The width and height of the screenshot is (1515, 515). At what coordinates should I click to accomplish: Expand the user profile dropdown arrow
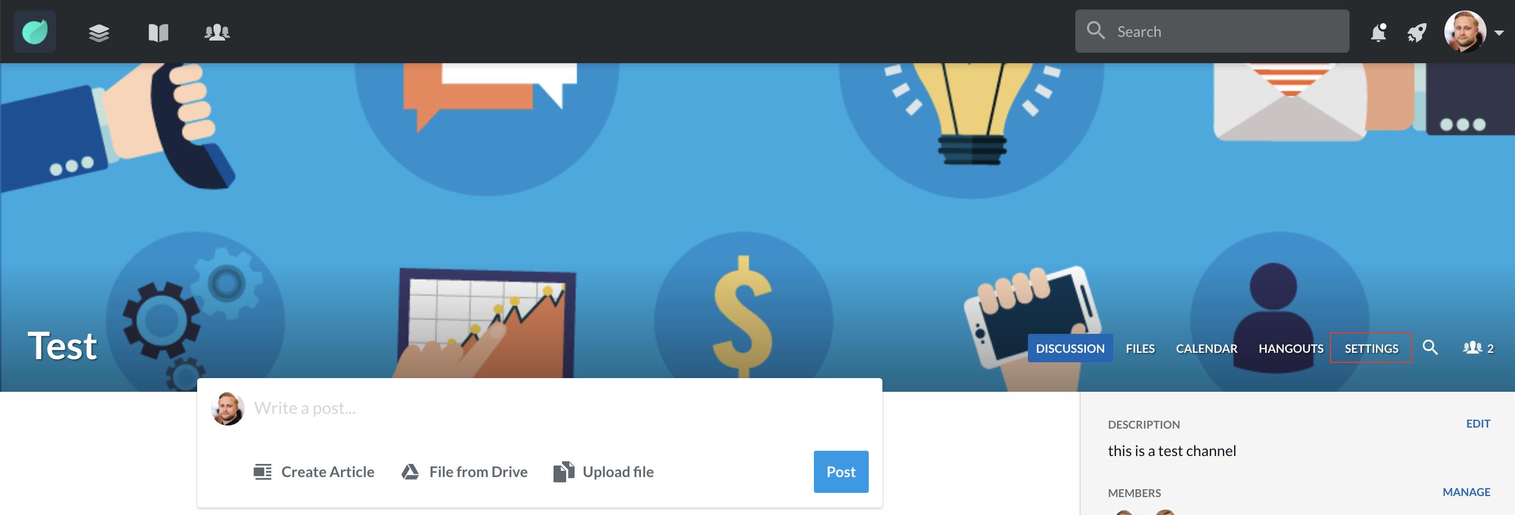[x=1499, y=33]
